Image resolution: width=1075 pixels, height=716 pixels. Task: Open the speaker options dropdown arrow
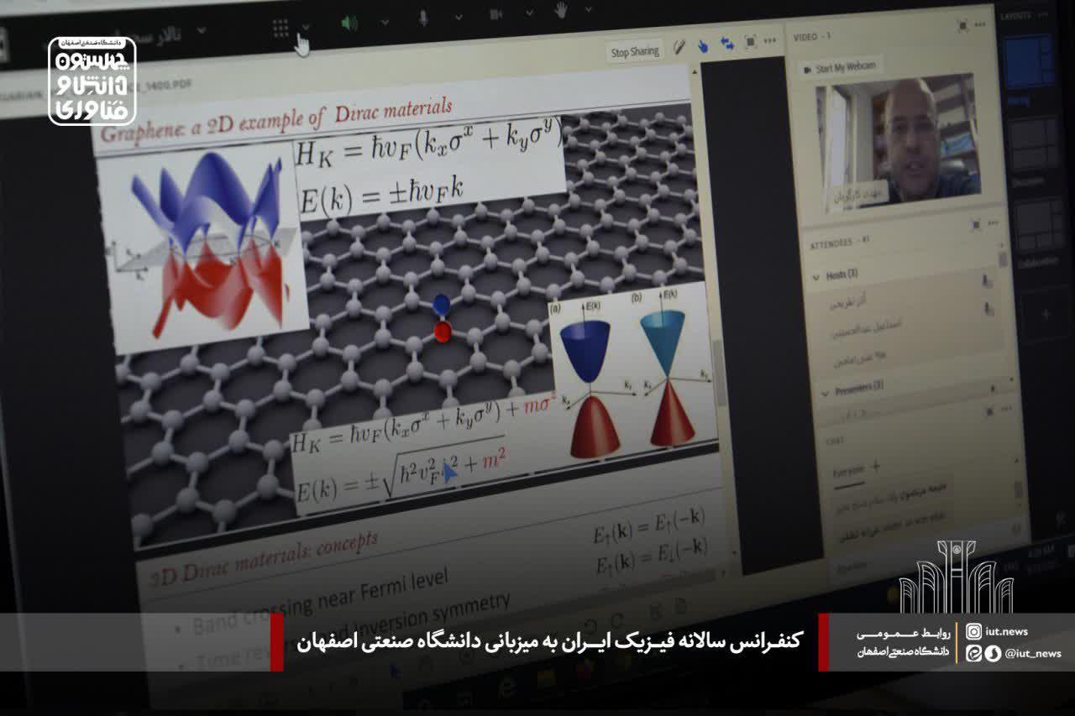point(385,21)
